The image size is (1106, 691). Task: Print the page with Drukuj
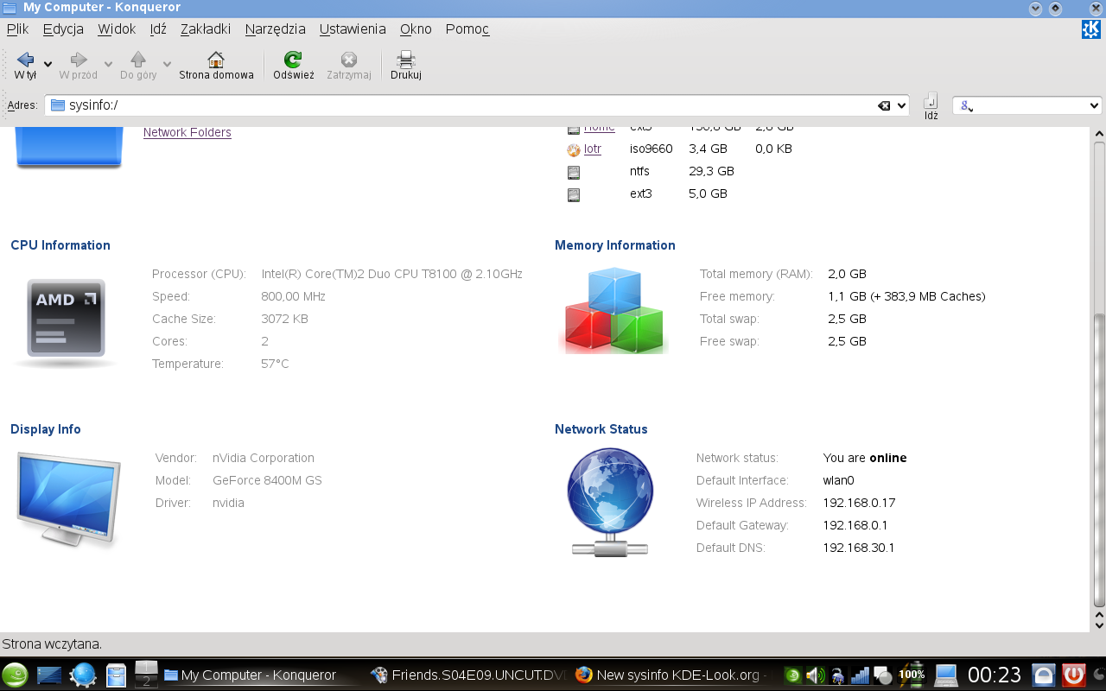(405, 66)
